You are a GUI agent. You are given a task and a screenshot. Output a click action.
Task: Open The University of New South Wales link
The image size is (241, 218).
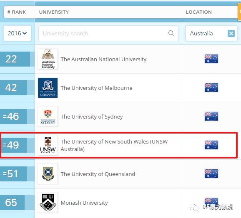tap(114, 145)
